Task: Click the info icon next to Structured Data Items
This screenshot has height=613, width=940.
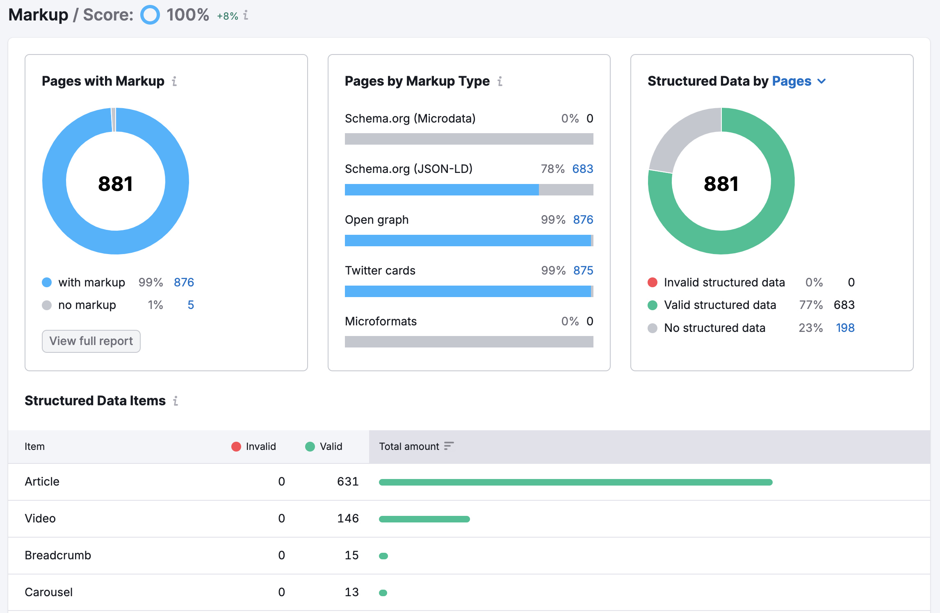Action: point(176,401)
